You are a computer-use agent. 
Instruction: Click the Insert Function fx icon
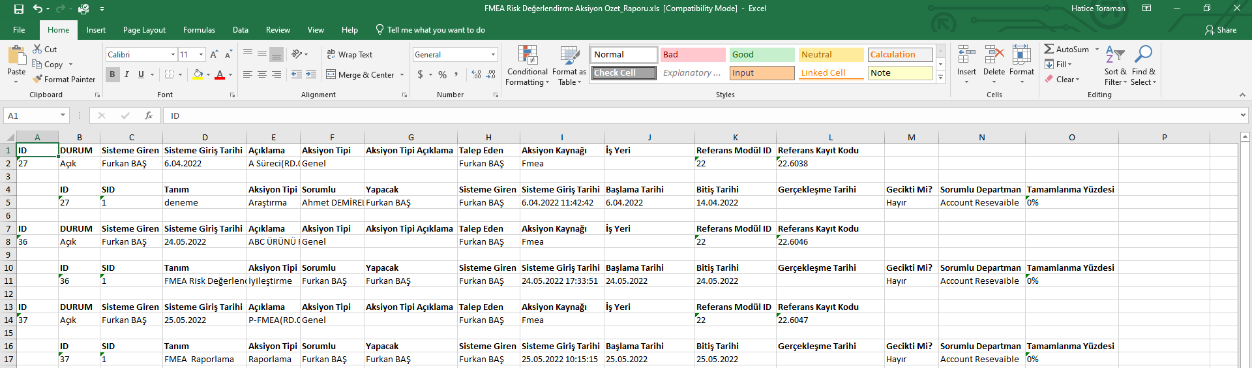pyautogui.click(x=149, y=115)
